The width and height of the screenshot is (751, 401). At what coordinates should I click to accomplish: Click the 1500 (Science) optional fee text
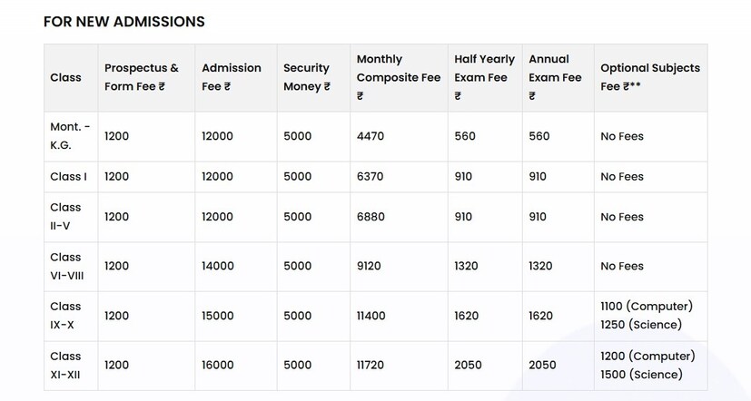click(641, 375)
